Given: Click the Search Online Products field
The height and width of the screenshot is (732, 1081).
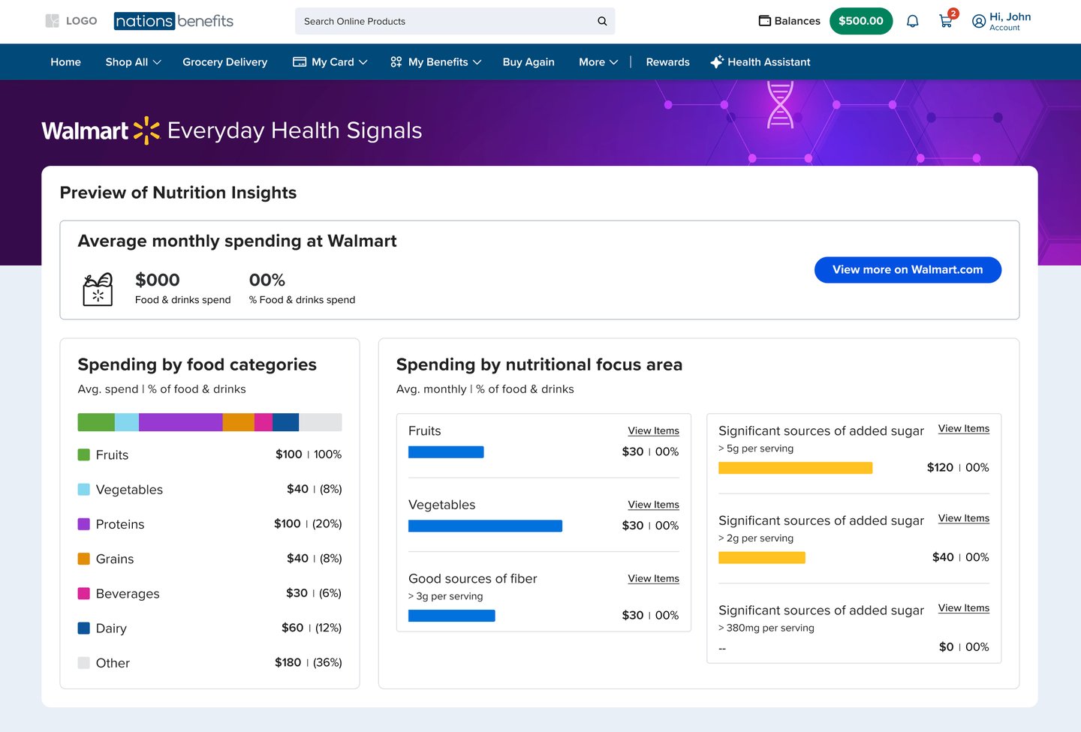Looking at the screenshot, I should click(x=455, y=21).
